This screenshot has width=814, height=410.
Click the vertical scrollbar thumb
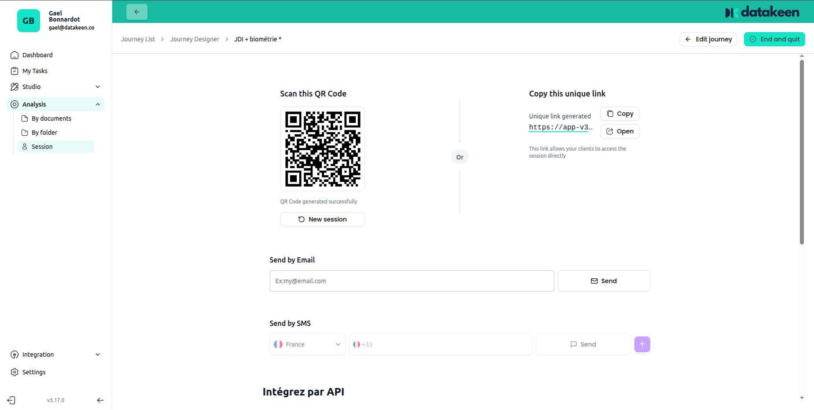[x=802, y=151]
